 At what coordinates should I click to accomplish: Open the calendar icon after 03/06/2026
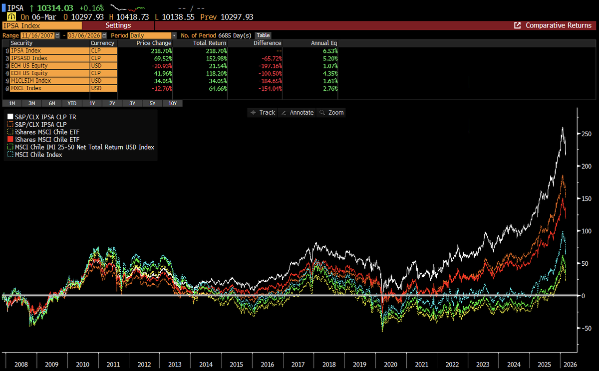coord(104,35)
